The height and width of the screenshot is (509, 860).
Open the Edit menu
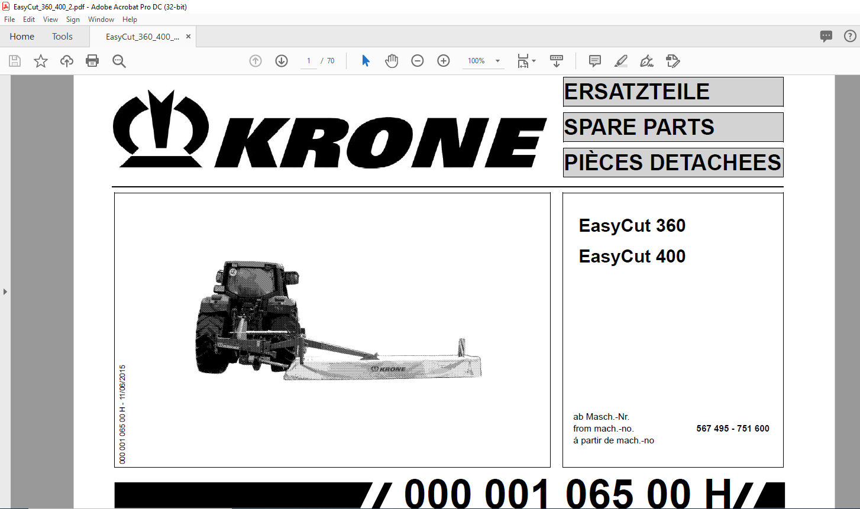coord(29,20)
